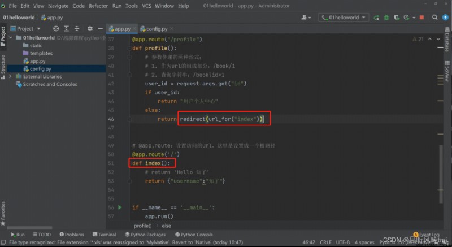Open the Problems tool window
Viewport: 452px width, 247px height.
pyautogui.click(x=72, y=235)
